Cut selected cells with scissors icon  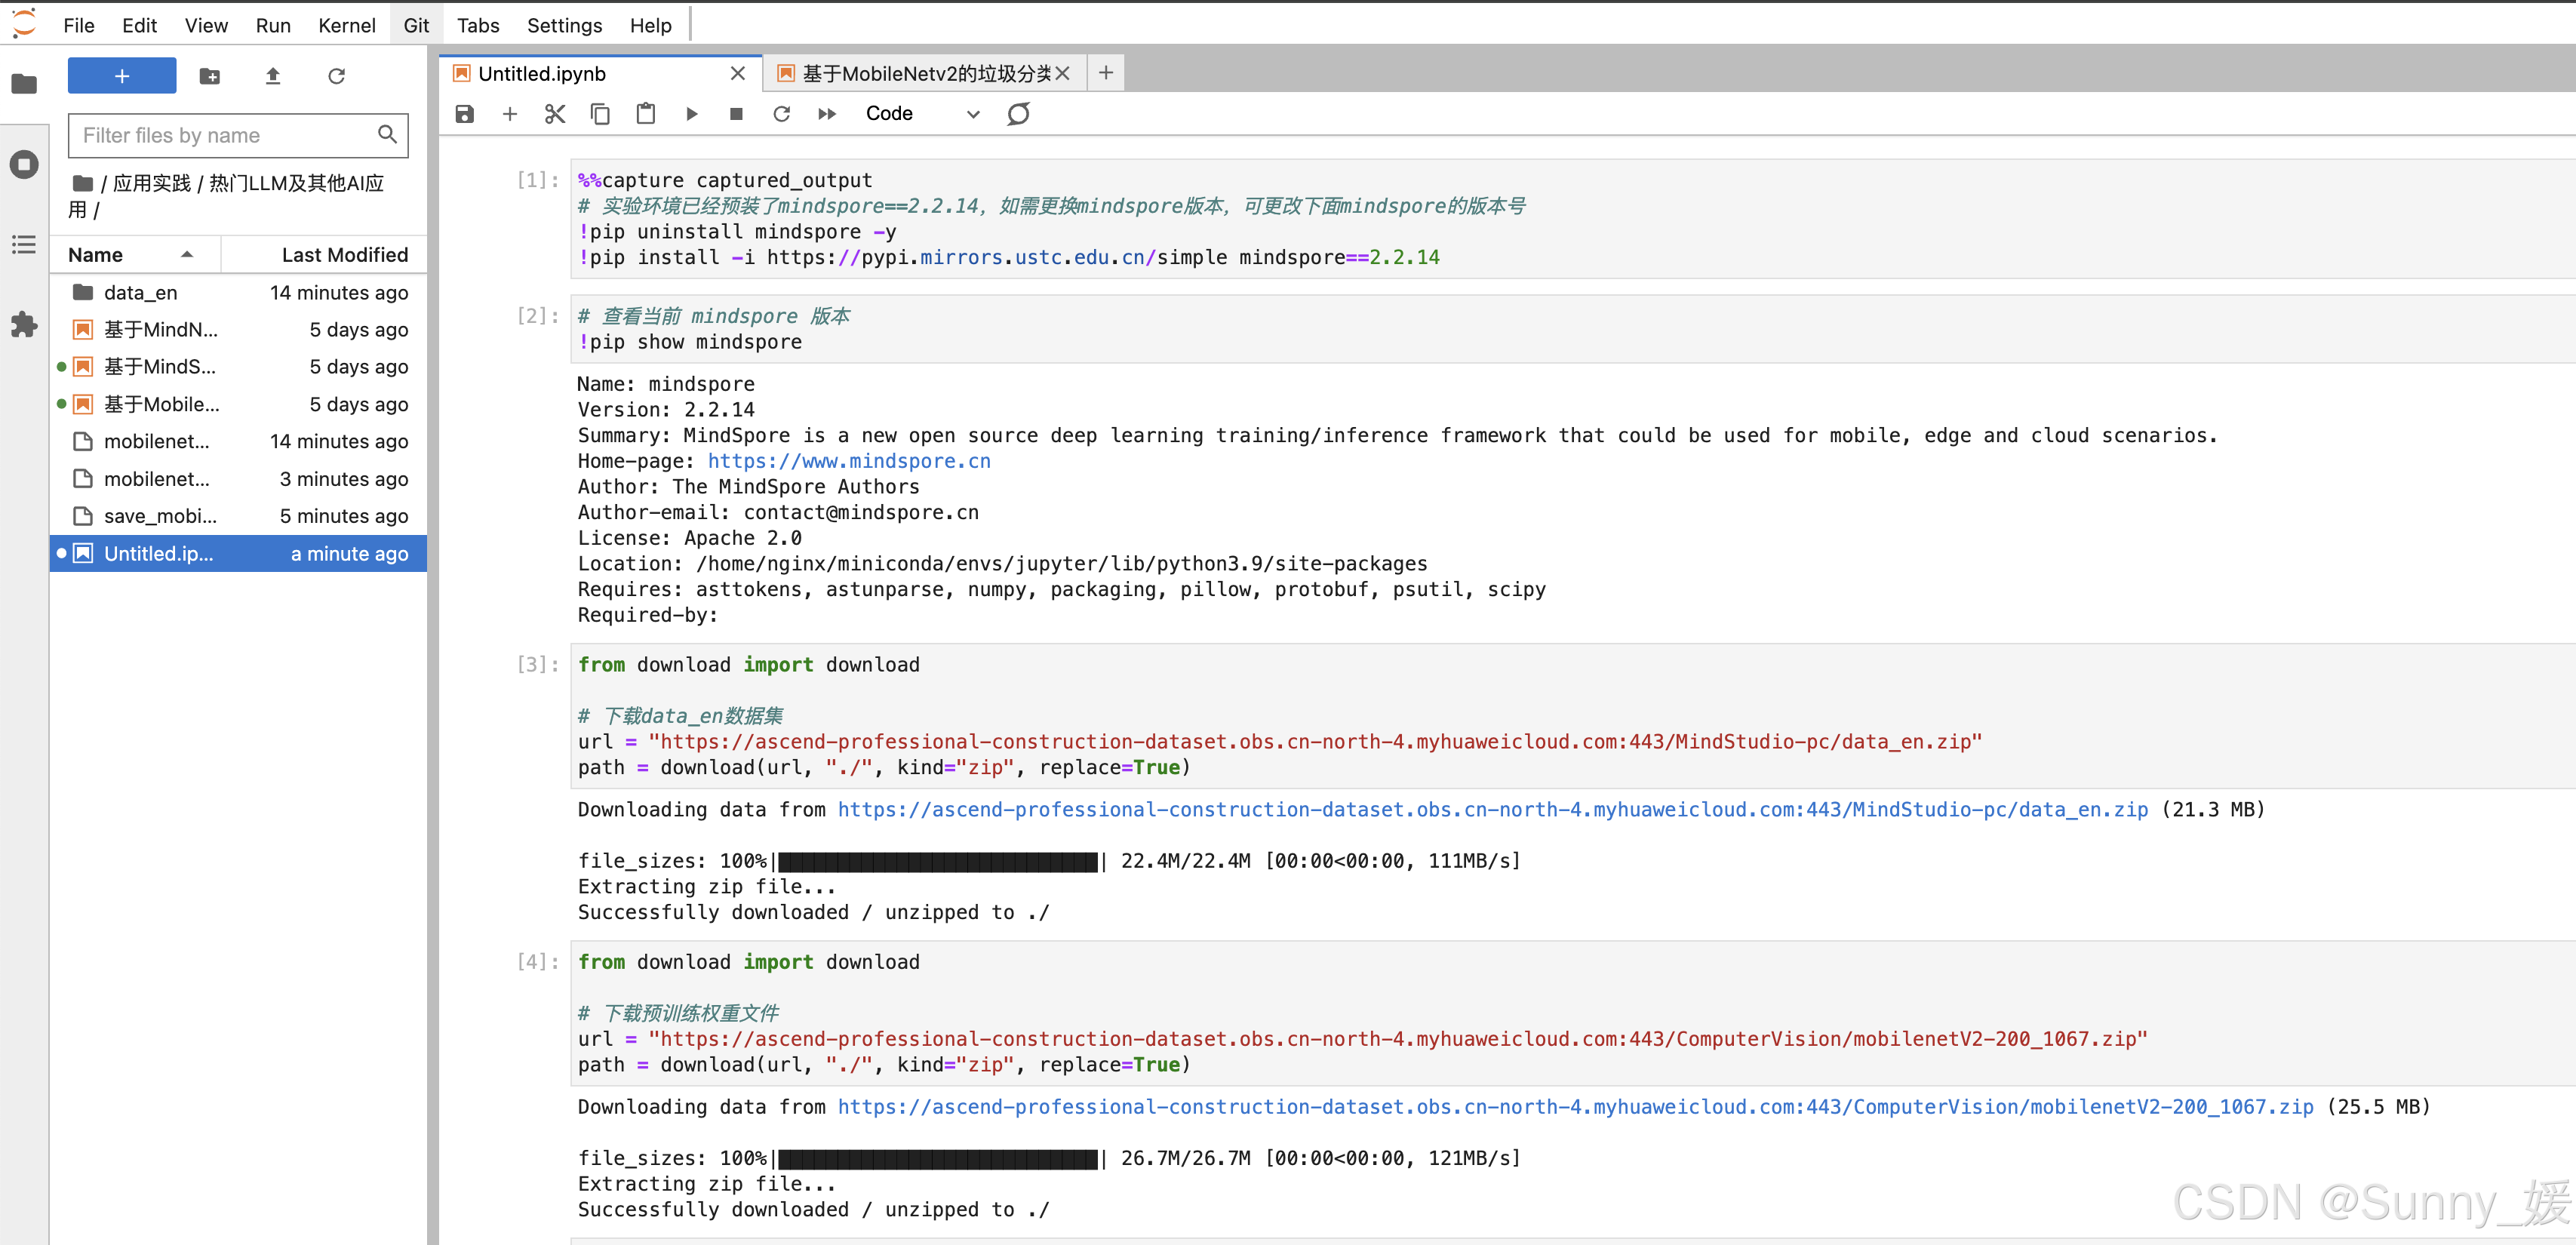(x=555, y=114)
